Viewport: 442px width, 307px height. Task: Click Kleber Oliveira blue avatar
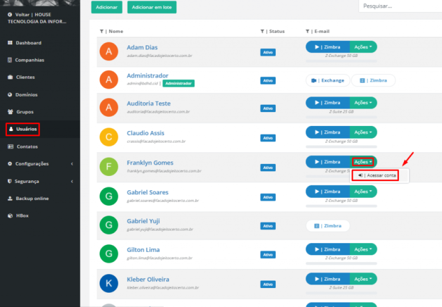point(109,283)
